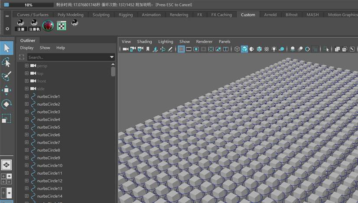Viewport: 358px width, 203px height.
Task: Open the Arnold shelf tab
Action: 270,15
